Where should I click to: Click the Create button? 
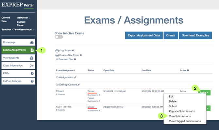[x=171, y=35]
